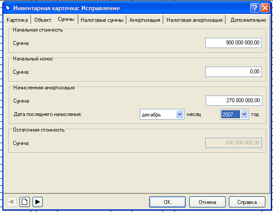Screen dimensions: 273x212
Task: Switch to the Карточка tab
Action: point(17,20)
